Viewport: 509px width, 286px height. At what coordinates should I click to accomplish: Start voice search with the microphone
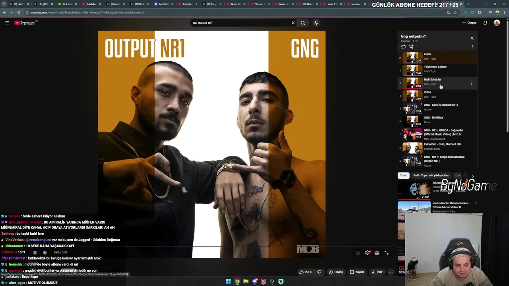click(316, 23)
